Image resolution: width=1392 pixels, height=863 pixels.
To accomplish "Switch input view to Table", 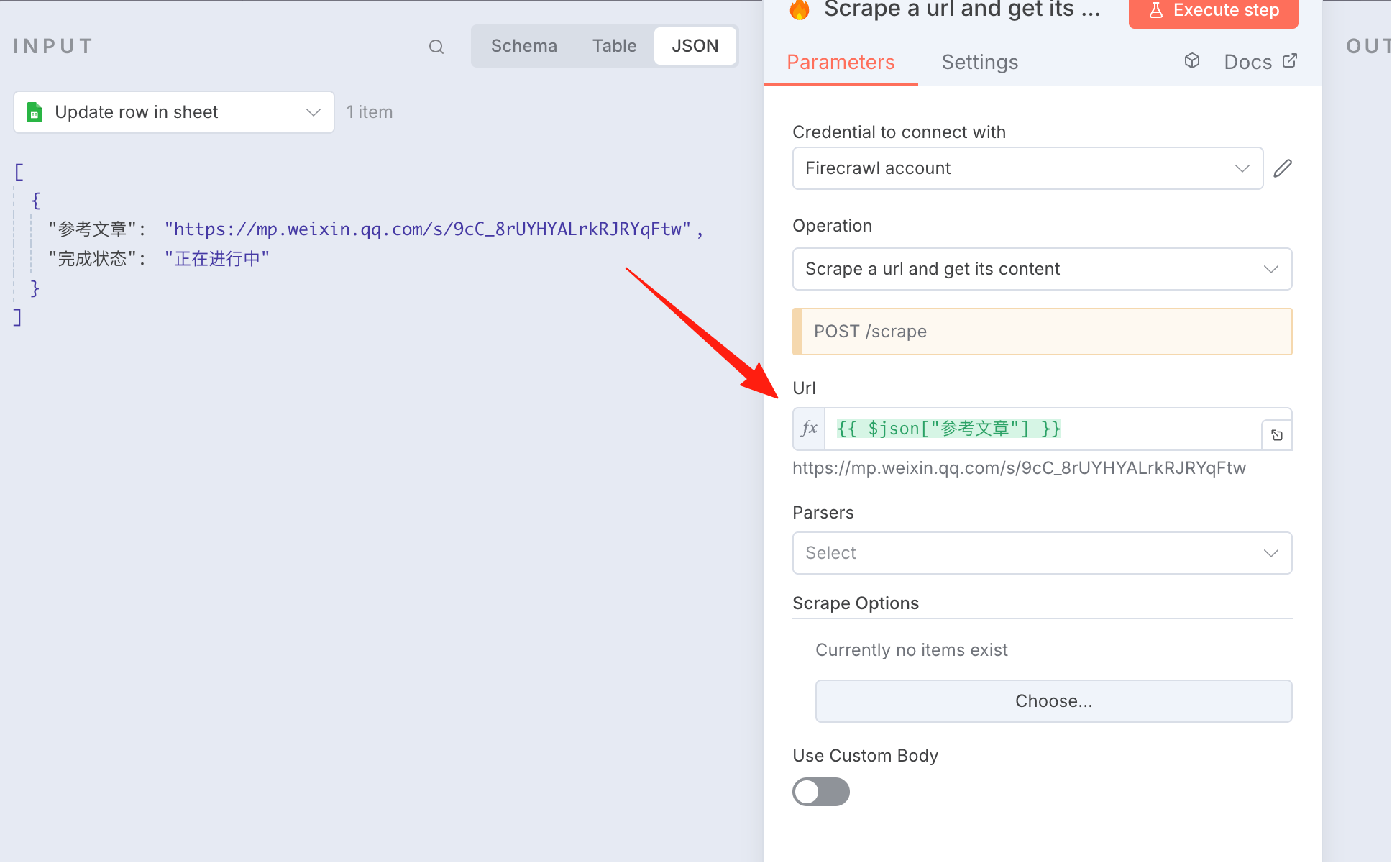I will [614, 46].
